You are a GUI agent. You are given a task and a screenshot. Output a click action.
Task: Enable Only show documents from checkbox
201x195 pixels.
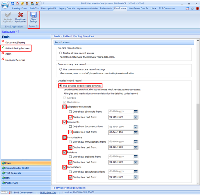(x=70, y=126)
